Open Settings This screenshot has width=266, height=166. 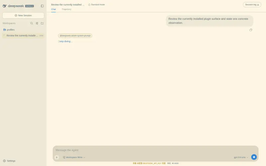(x=9, y=161)
